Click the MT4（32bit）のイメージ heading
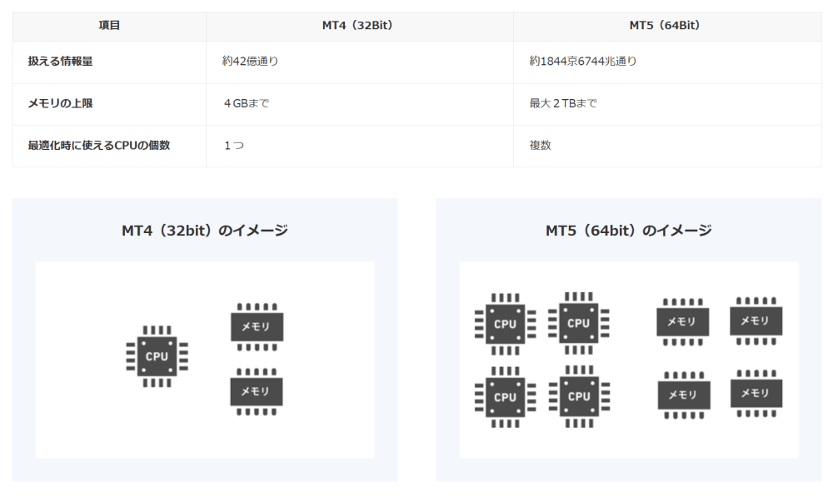The width and height of the screenshot is (833, 497). point(205,231)
